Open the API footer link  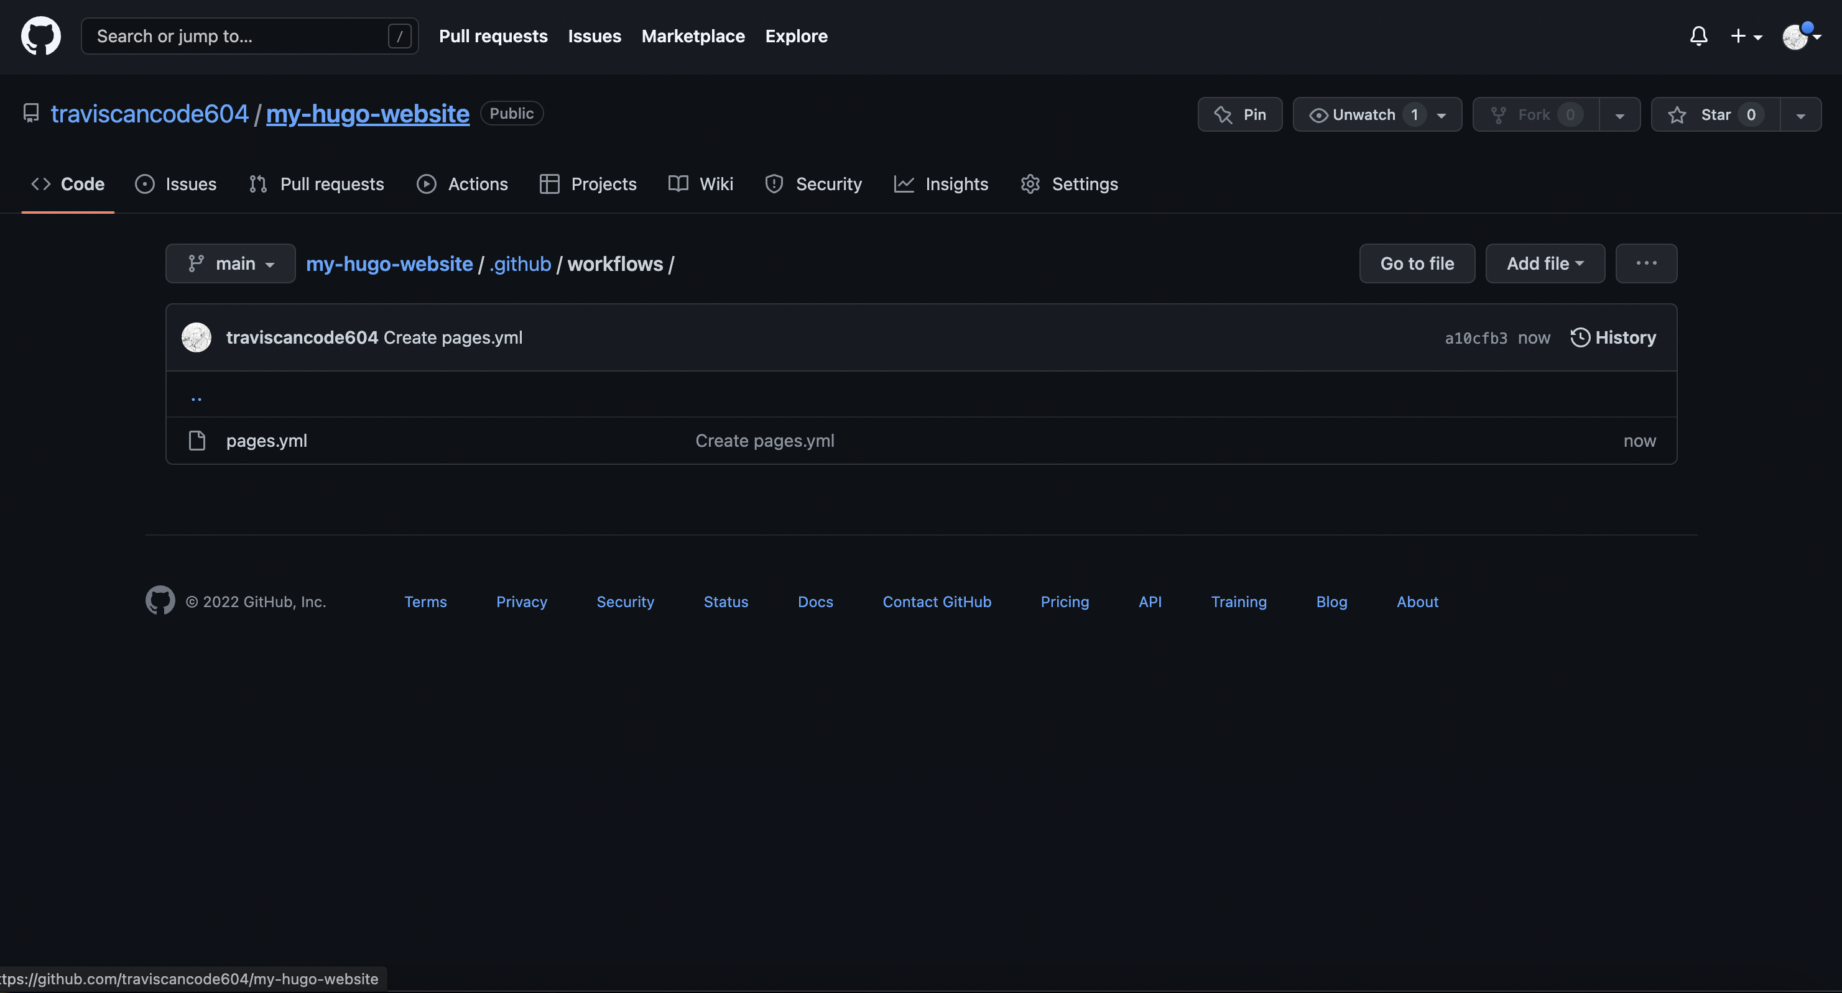click(x=1150, y=602)
